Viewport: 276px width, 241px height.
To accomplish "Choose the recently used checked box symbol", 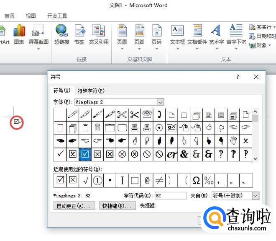I will (60, 180).
